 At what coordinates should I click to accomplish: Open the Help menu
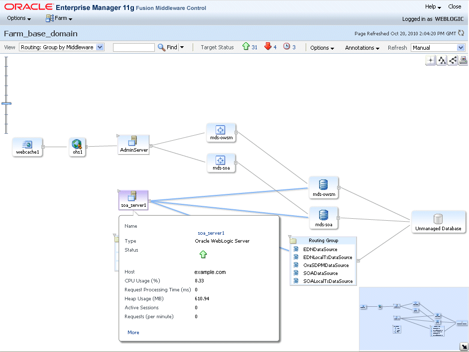pyautogui.click(x=433, y=6)
